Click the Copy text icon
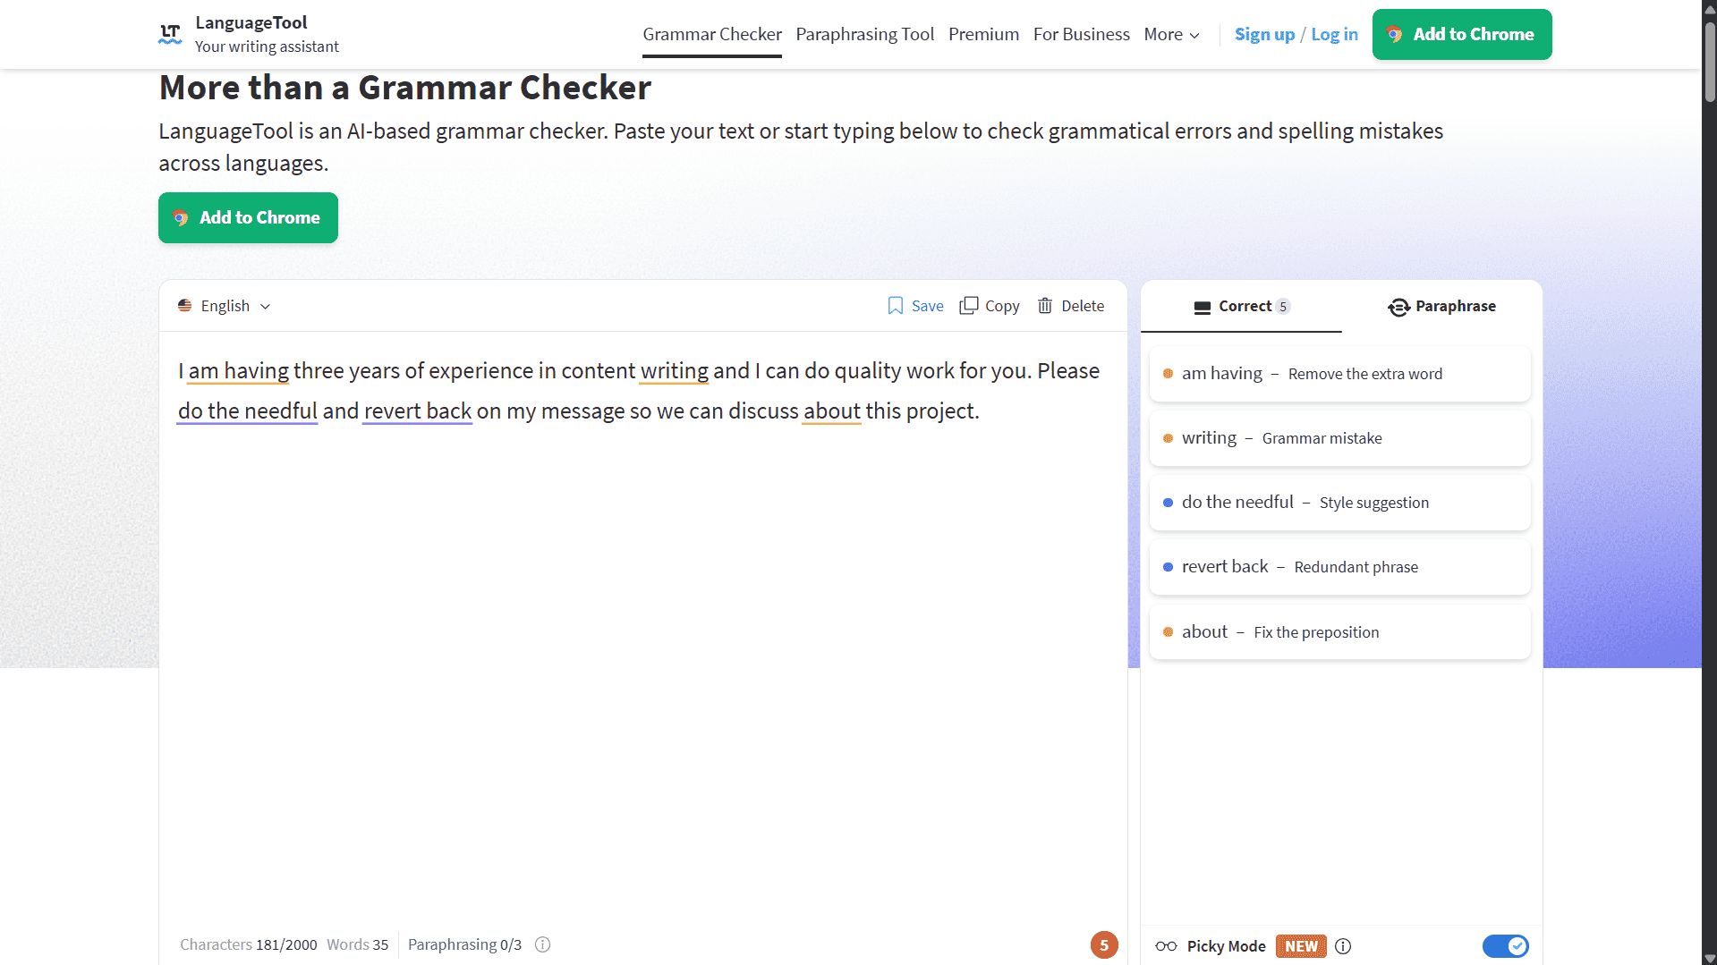Viewport: 1717px width, 965px height. tap(971, 305)
